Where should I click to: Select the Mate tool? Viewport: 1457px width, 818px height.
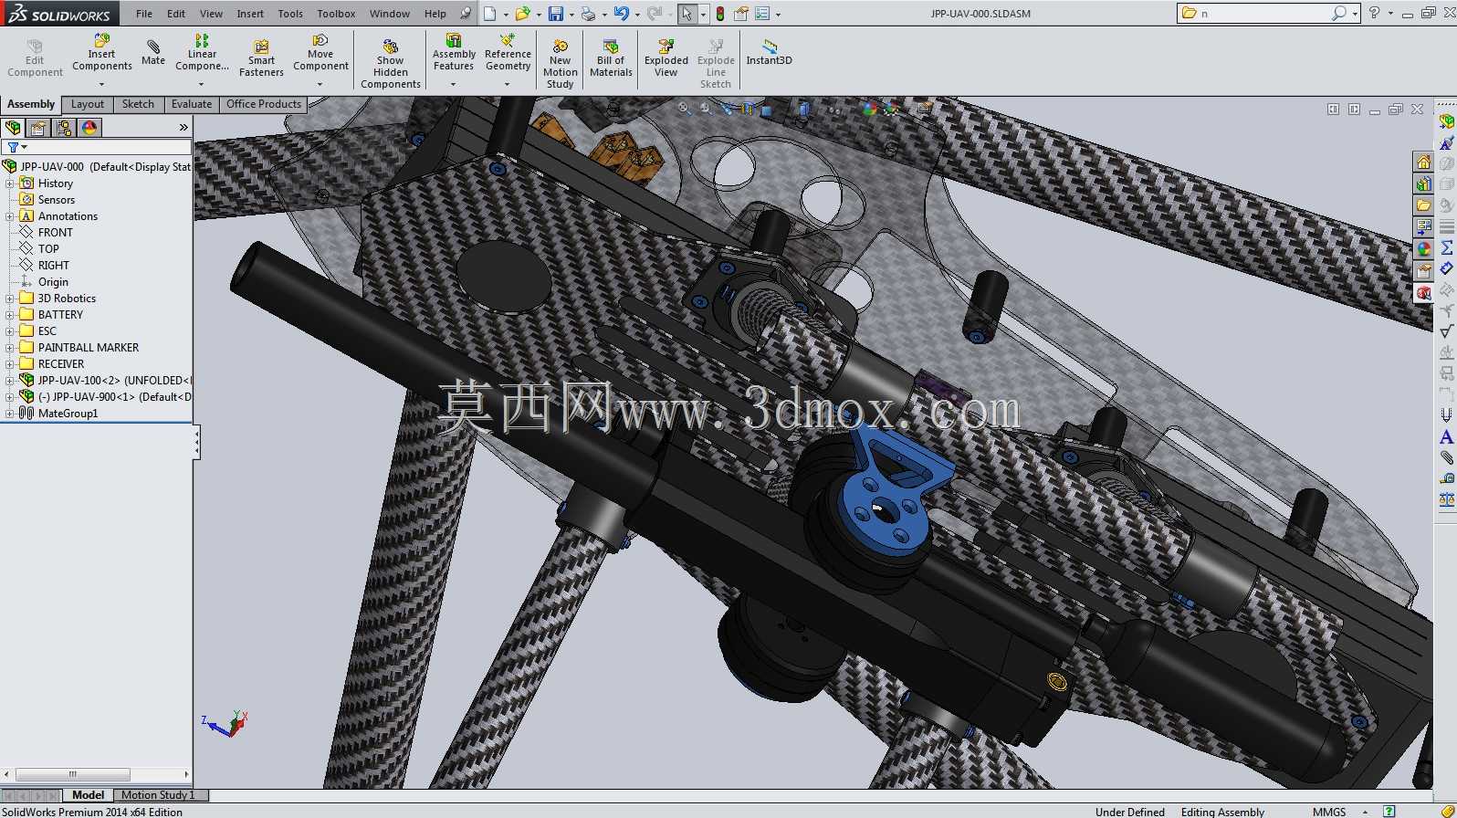click(153, 53)
